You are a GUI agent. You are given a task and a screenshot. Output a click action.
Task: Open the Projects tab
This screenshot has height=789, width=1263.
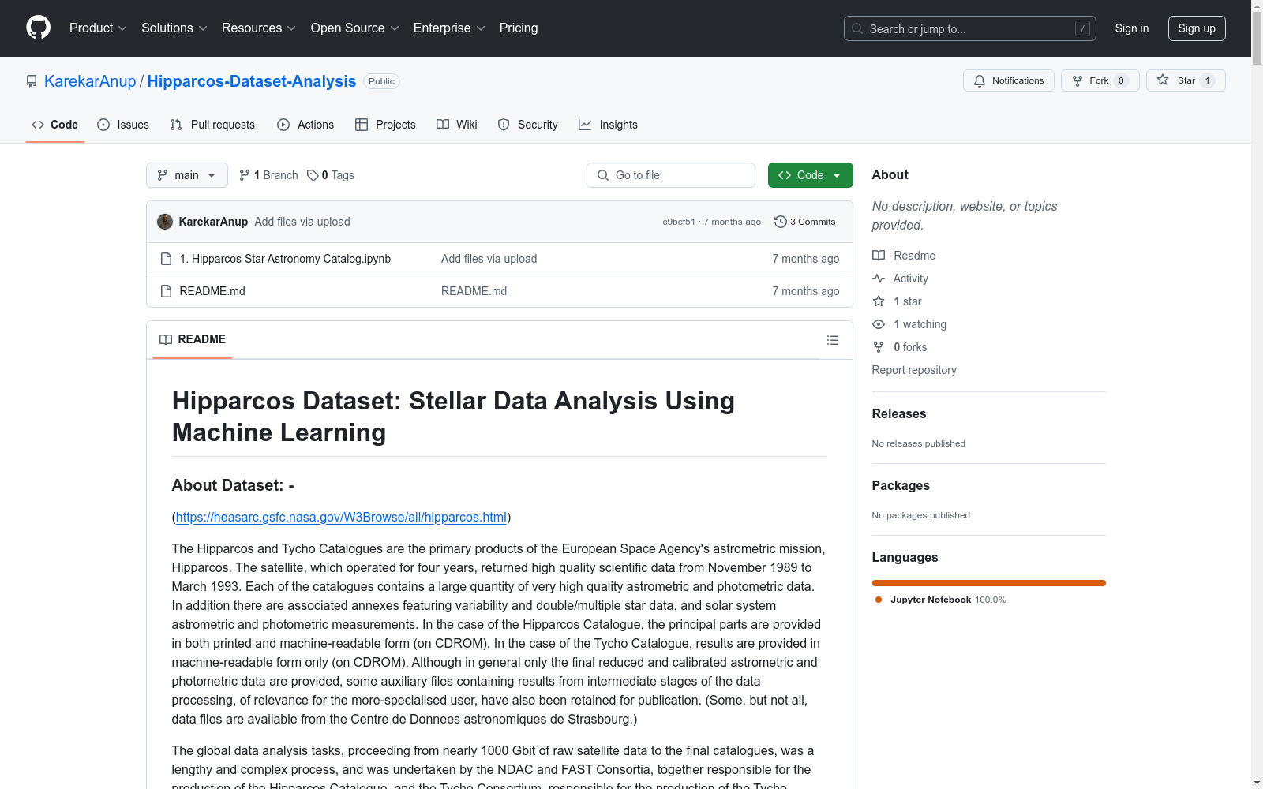[385, 125]
